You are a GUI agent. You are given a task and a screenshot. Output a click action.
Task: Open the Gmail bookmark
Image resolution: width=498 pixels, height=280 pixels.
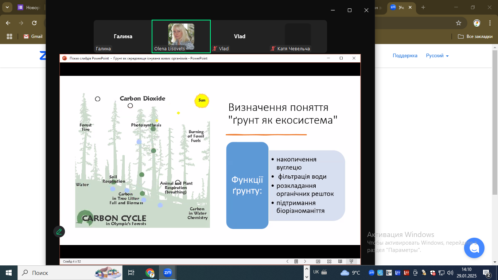[x=33, y=36]
